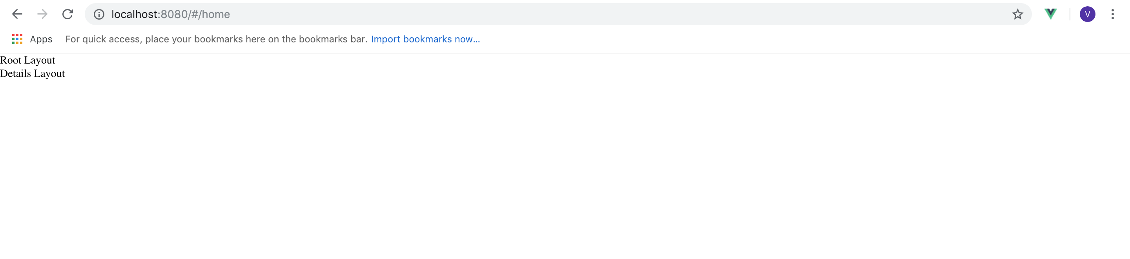Viewport: 1130px width, 259px height.
Task: Open the Vue.js devtools extension
Action: pyautogui.click(x=1051, y=15)
